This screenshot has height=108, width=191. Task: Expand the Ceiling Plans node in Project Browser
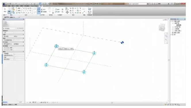173,27
